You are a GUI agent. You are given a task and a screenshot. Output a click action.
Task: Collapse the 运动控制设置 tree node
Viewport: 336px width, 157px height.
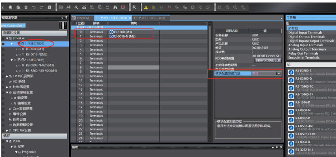(7, 92)
